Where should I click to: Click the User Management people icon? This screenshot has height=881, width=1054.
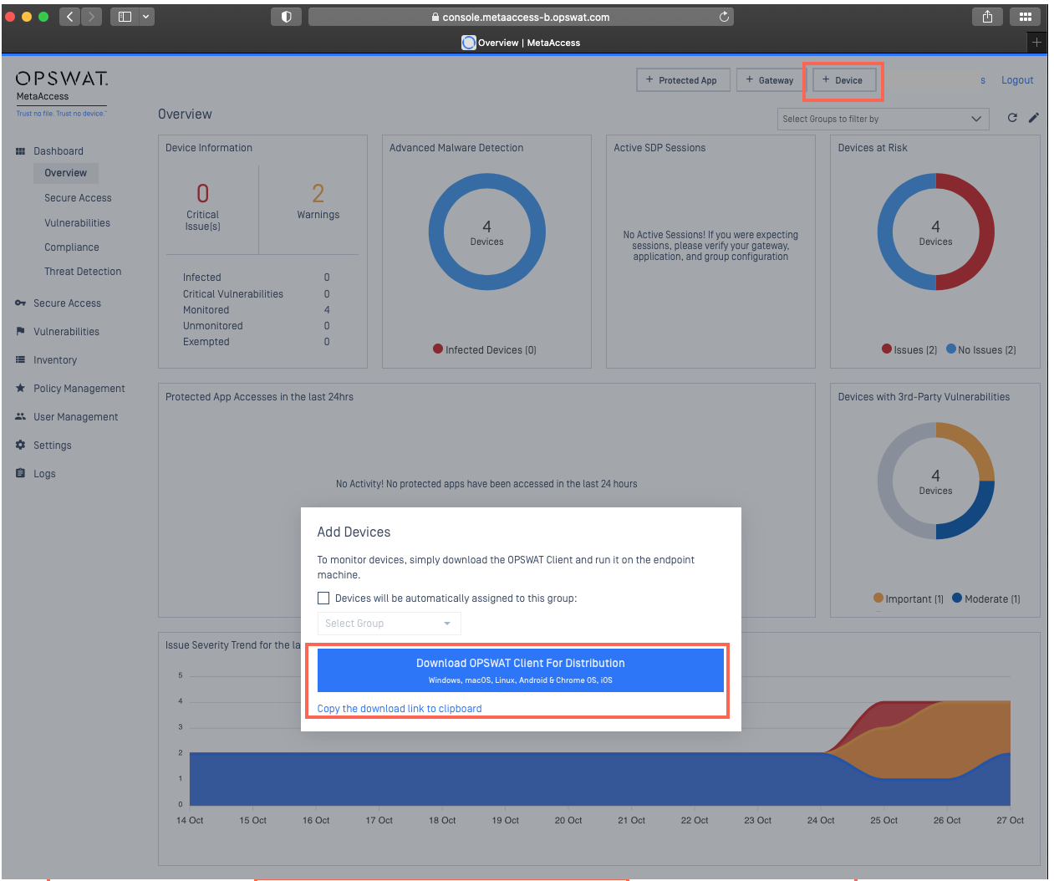[20, 417]
